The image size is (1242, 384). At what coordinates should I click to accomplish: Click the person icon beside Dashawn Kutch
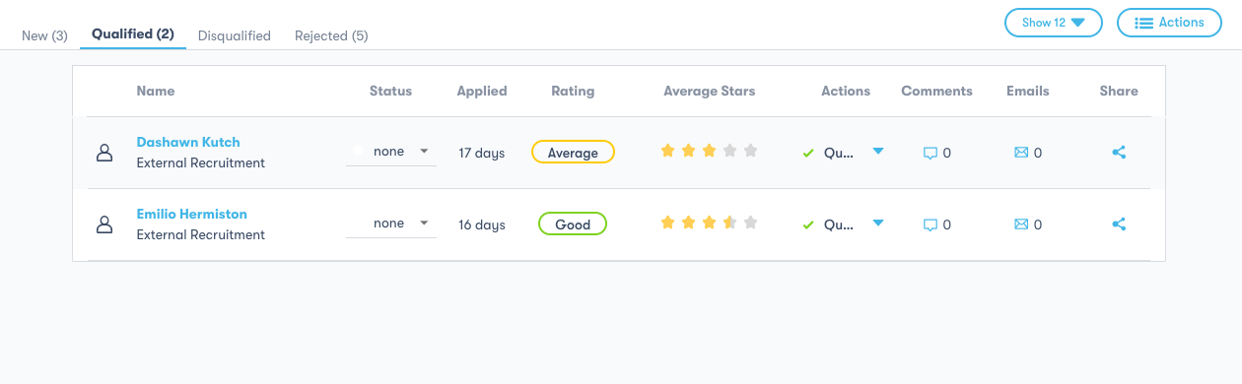103,153
